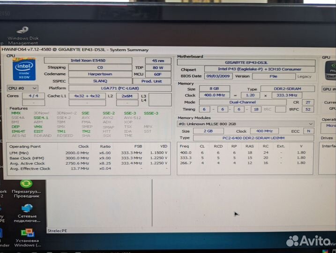Screen dimensions: 336x253
Task: Expand the GPU selector dropdown
Action: pyautogui.click(x=329, y=89)
